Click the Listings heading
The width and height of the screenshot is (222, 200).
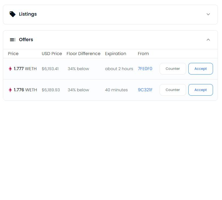(x=28, y=14)
